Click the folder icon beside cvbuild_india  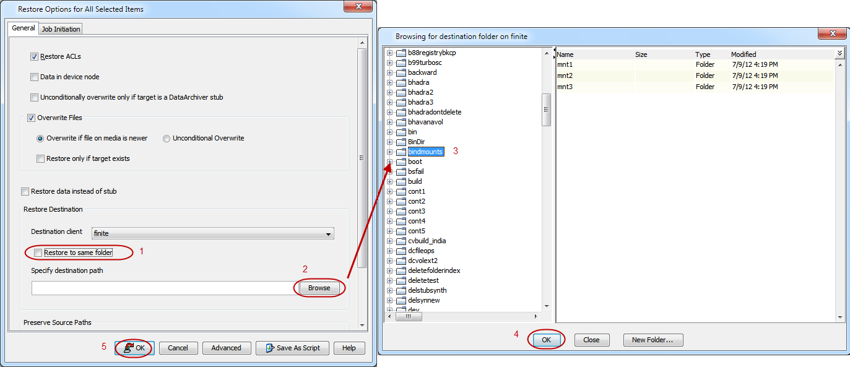[401, 241]
